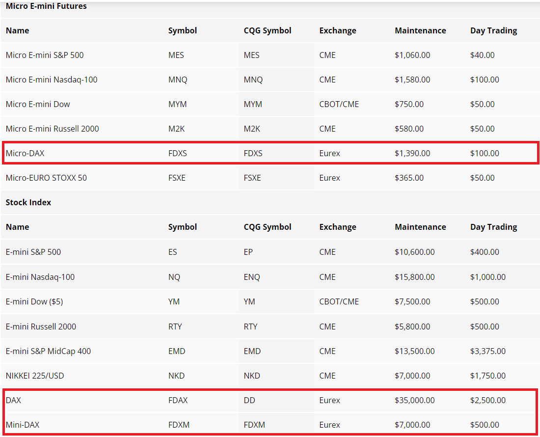This screenshot has width=540, height=437.
Task: Select the M2K CQG symbol cell
Action: (251, 129)
